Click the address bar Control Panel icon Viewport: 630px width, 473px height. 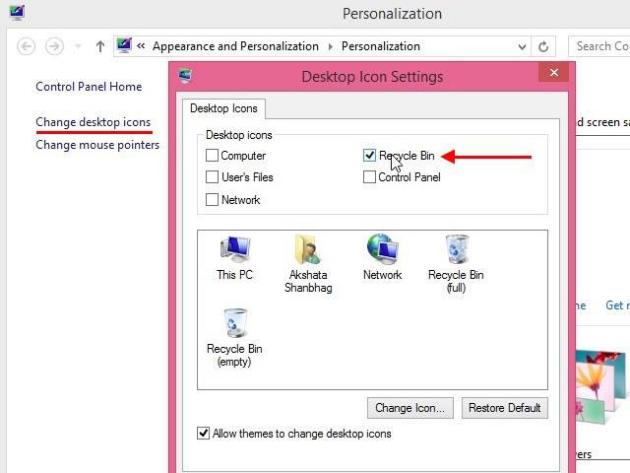point(124,46)
